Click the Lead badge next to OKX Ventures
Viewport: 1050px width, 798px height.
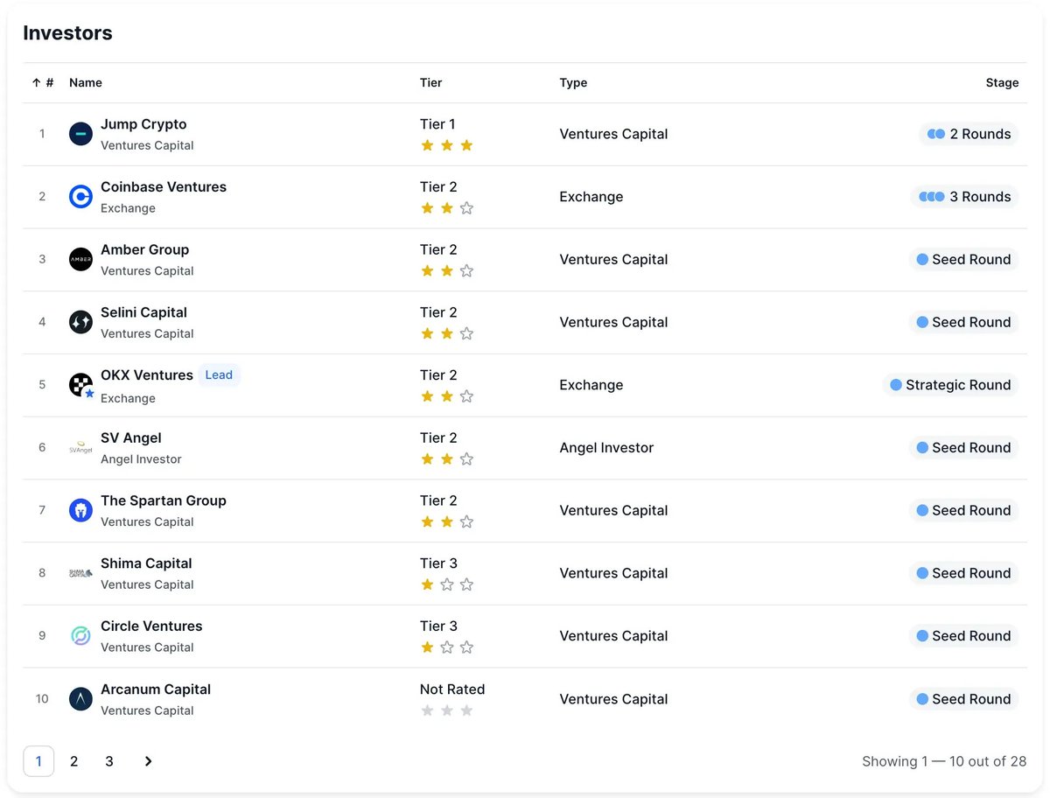pos(219,374)
